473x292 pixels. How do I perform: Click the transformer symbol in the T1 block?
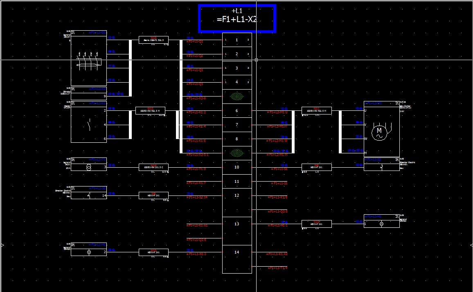88,167
